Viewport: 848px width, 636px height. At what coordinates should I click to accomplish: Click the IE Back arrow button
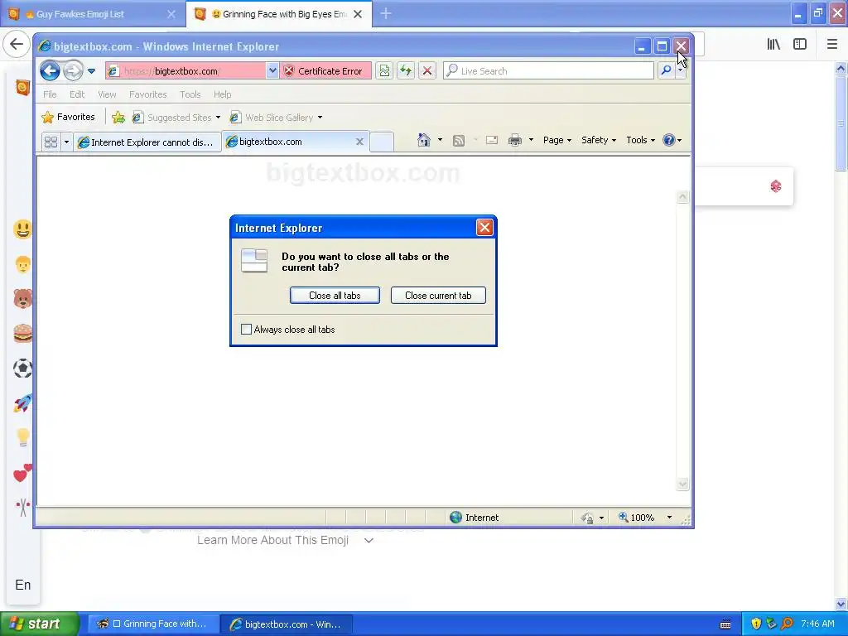pyautogui.click(x=50, y=71)
